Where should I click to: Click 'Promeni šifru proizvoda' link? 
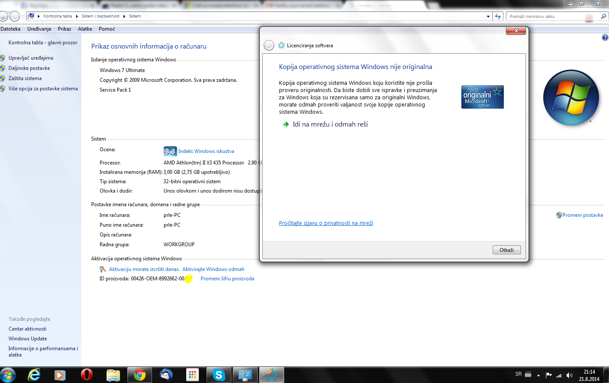227,279
